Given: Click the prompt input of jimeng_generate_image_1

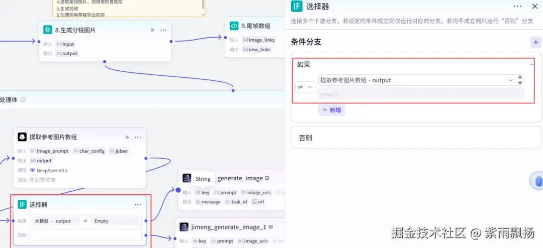Looking at the screenshot, I should click(222, 241).
